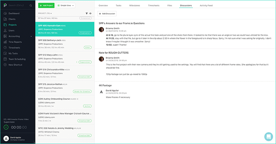This screenshot has height=144, width=276.
Task: Switch to the Files tab
Action: 170,6
